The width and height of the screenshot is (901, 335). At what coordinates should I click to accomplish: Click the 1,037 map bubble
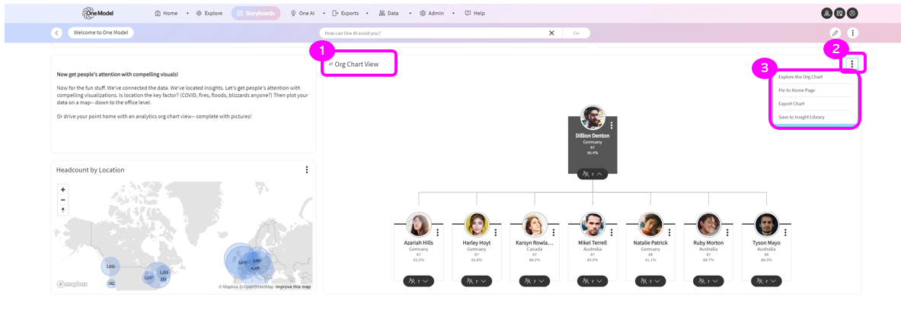[x=149, y=278]
